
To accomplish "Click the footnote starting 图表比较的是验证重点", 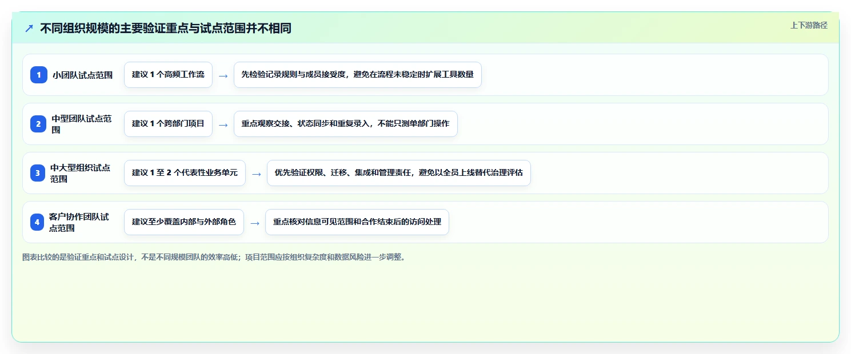I will tap(214, 257).
